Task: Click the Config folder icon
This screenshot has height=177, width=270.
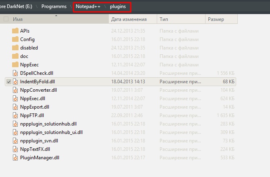Action: [15, 39]
